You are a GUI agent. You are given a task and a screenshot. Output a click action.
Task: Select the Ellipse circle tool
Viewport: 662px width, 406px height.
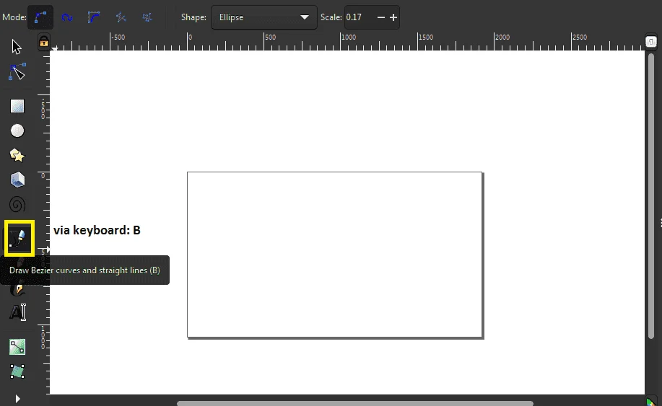[x=17, y=131]
